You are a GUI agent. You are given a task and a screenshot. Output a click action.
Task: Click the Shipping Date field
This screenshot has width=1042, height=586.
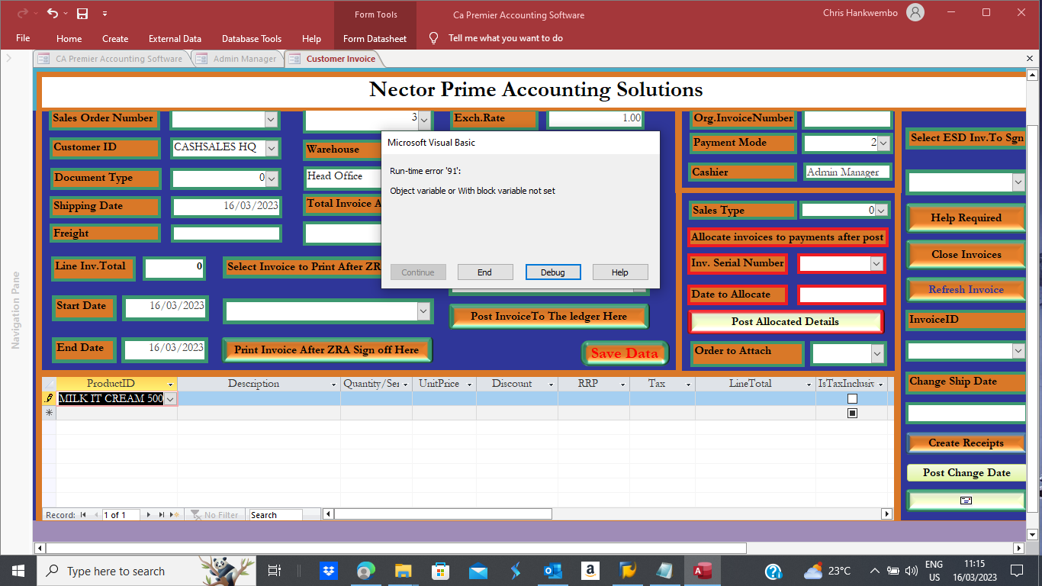click(226, 207)
